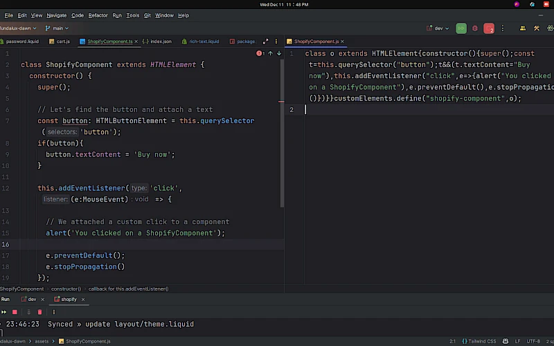Click the querySelector method call text
Viewport: 554px width, 346px height.
click(x=227, y=120)
